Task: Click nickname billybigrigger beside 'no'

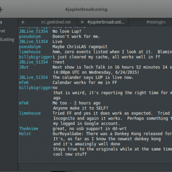Action: click(36, 88)
